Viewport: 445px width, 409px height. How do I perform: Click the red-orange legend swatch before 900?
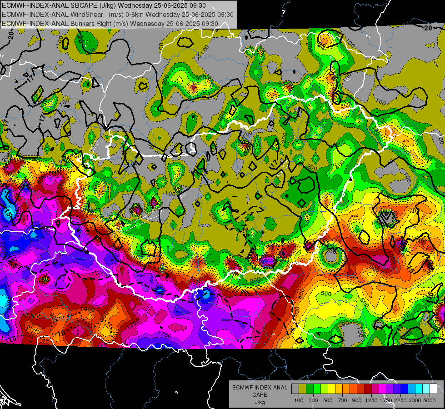[x=353, y=389]
